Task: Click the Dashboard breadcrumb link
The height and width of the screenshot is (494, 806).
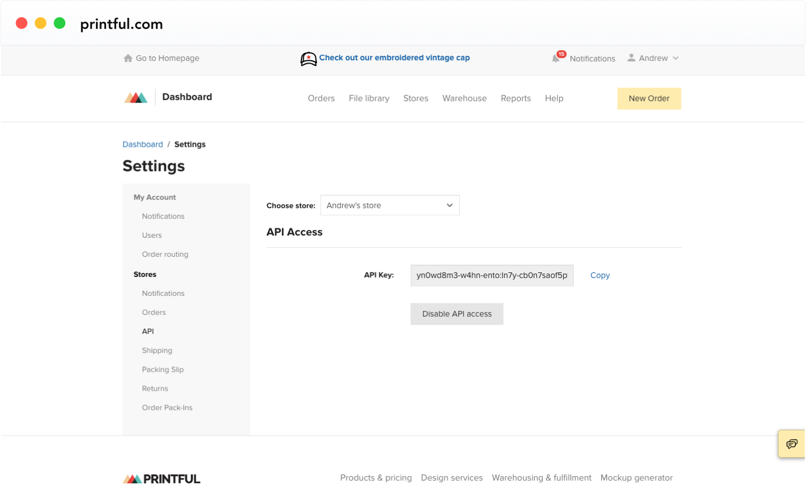Action: (143, 144)
